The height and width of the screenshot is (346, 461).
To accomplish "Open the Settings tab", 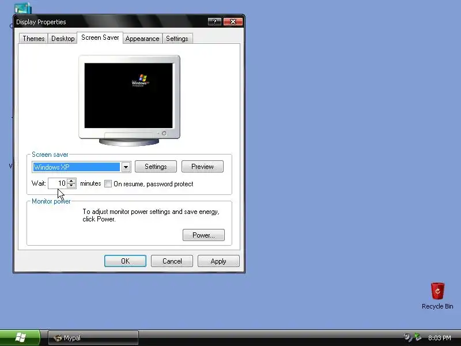I will [x=177, y=39].
